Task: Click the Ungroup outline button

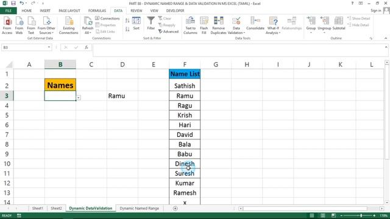Action: [324, 25]
